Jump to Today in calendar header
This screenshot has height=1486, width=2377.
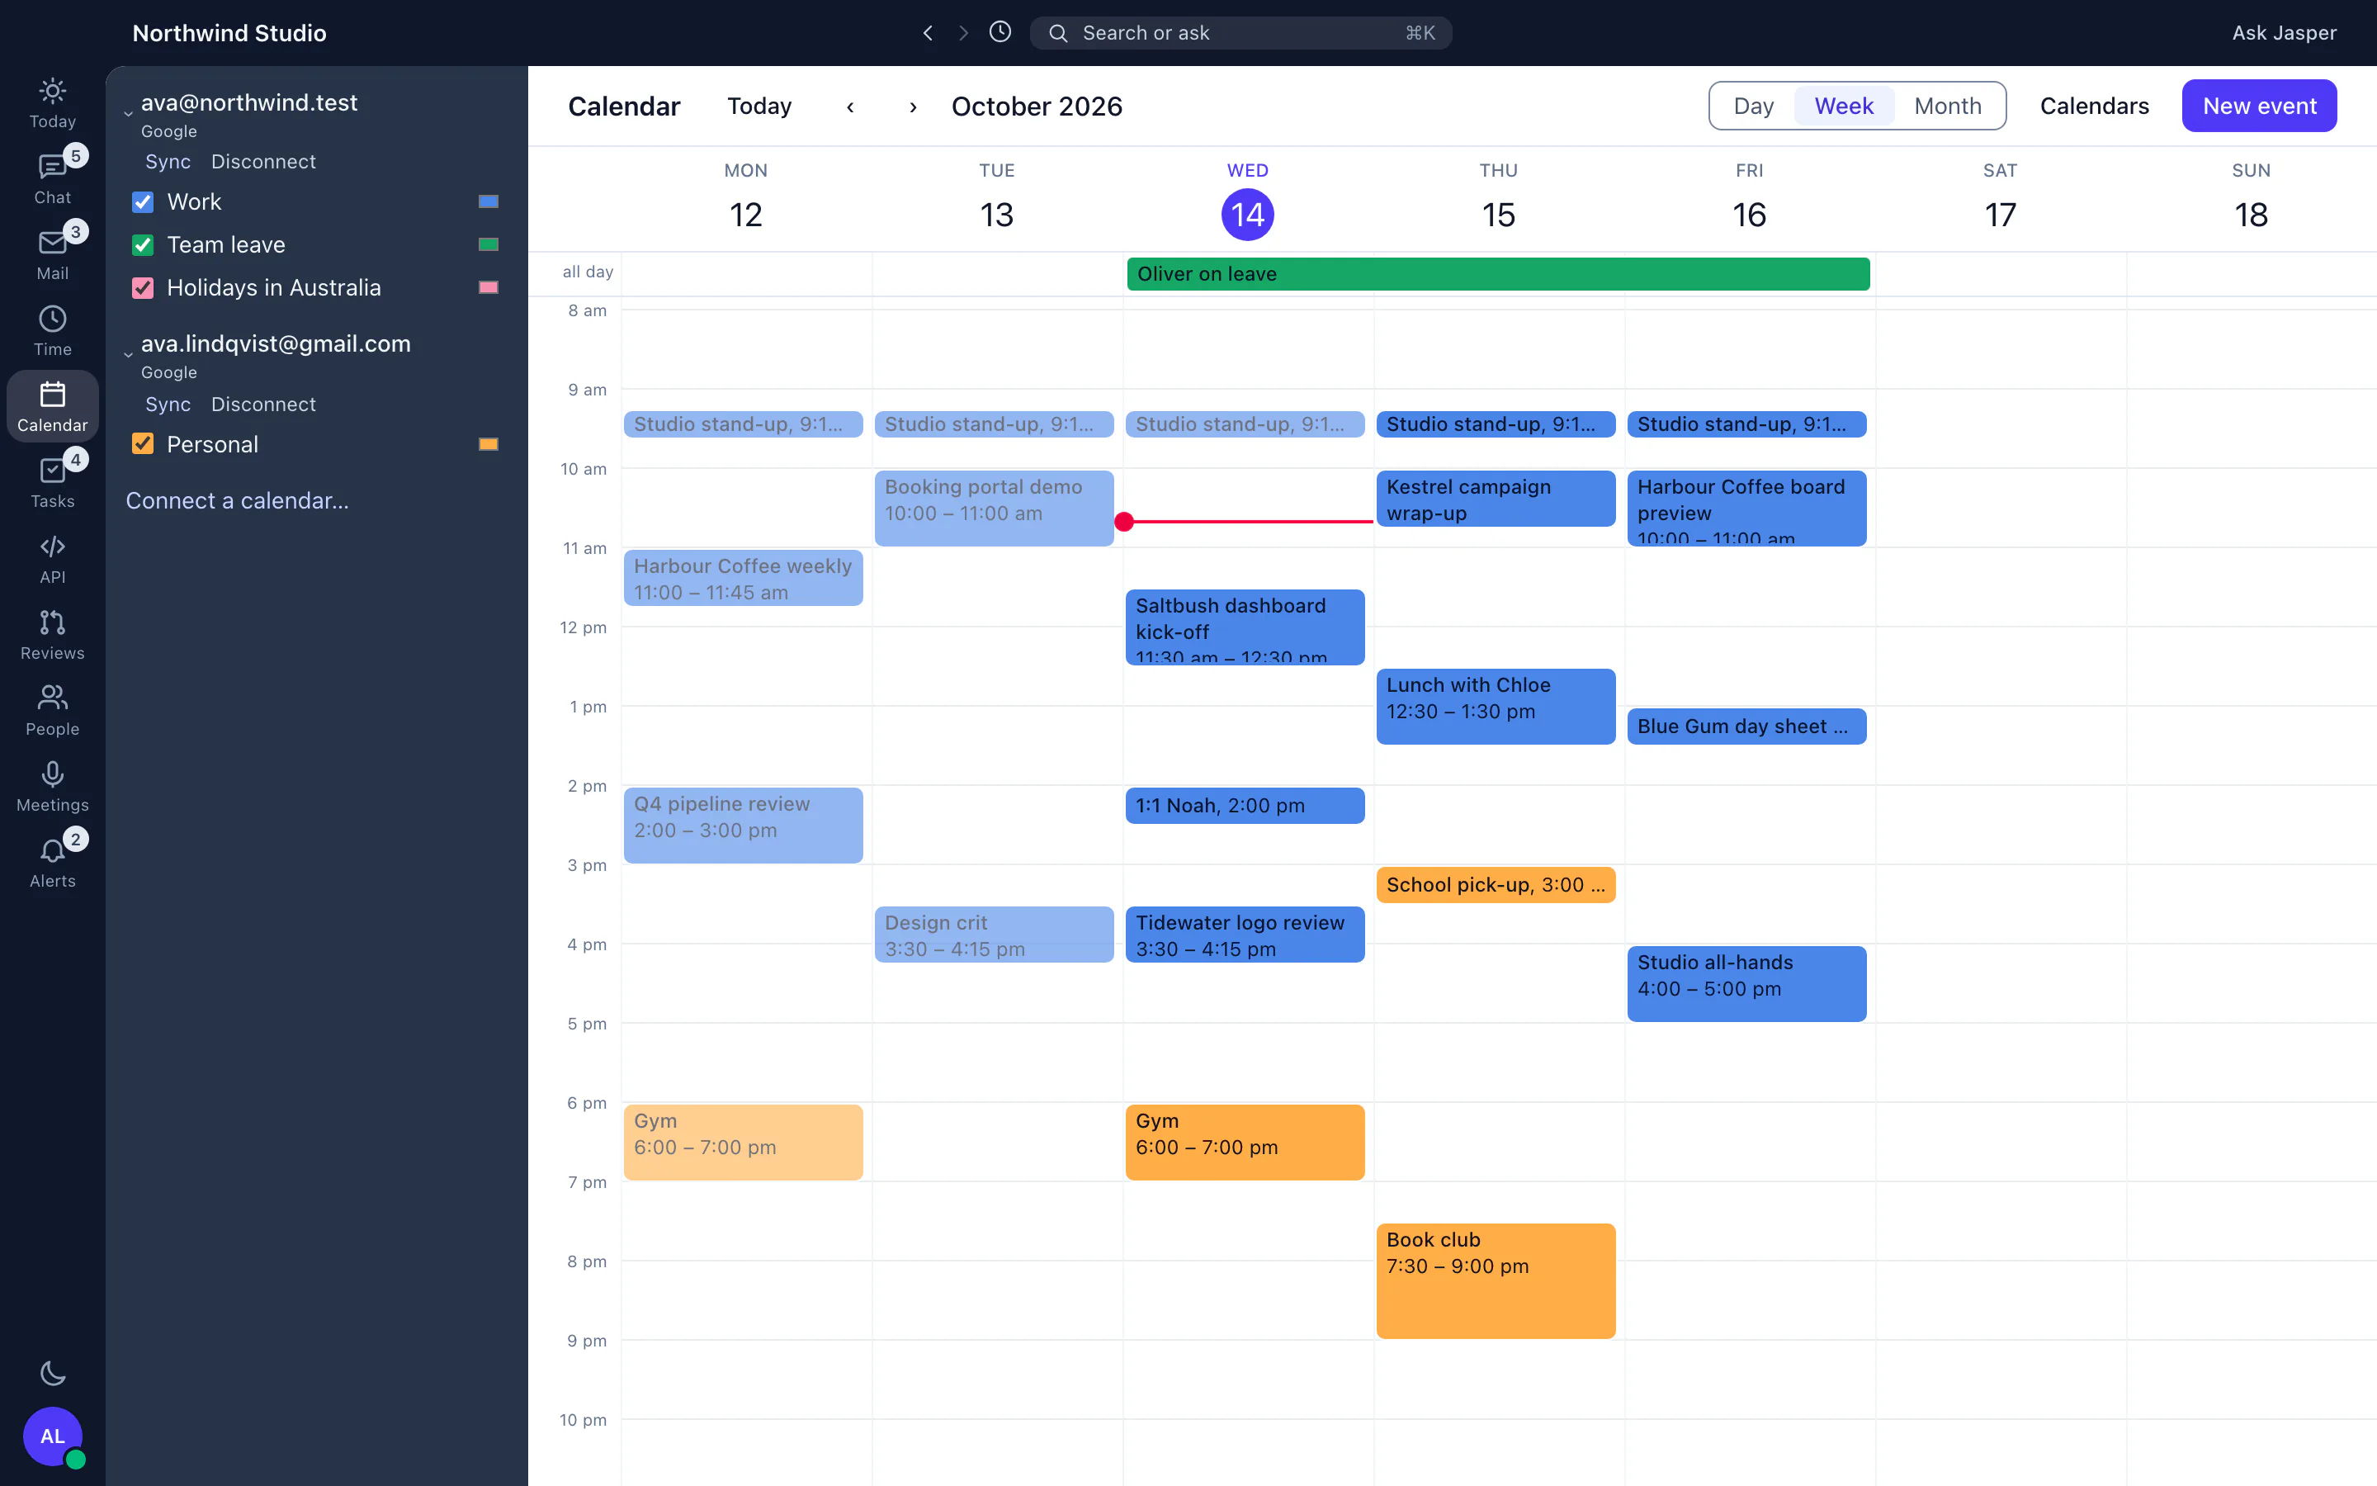[x=759, y=106]
